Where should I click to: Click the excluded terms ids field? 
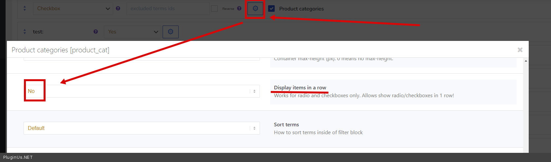(x=168, y=9)
